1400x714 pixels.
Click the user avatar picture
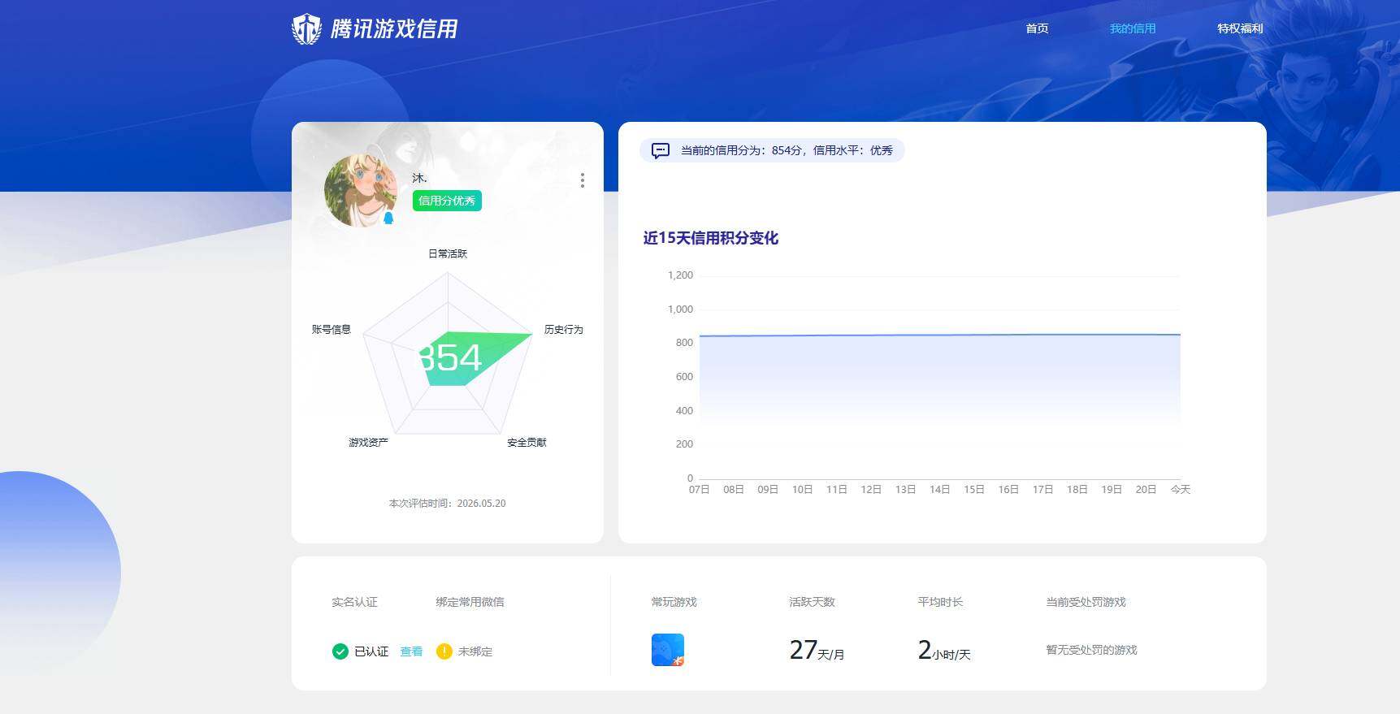[x=361, y=191]
